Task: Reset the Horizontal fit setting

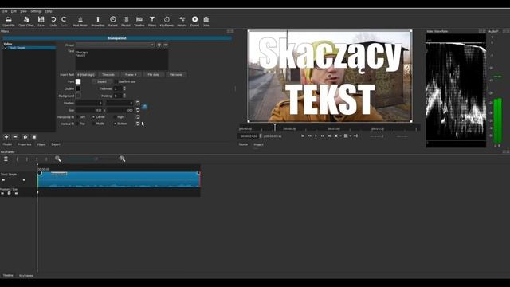Action: point(138,117)
